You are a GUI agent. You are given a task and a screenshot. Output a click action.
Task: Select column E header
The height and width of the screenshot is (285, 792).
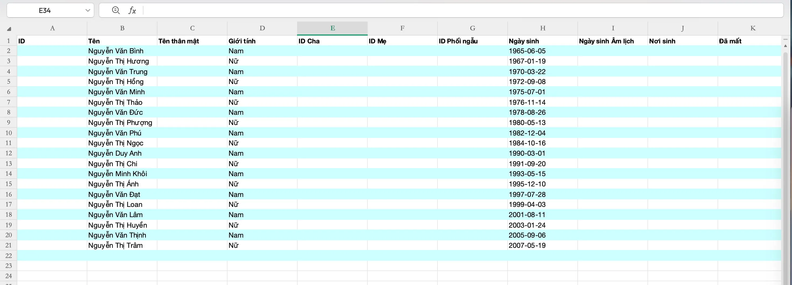[332, 28]
